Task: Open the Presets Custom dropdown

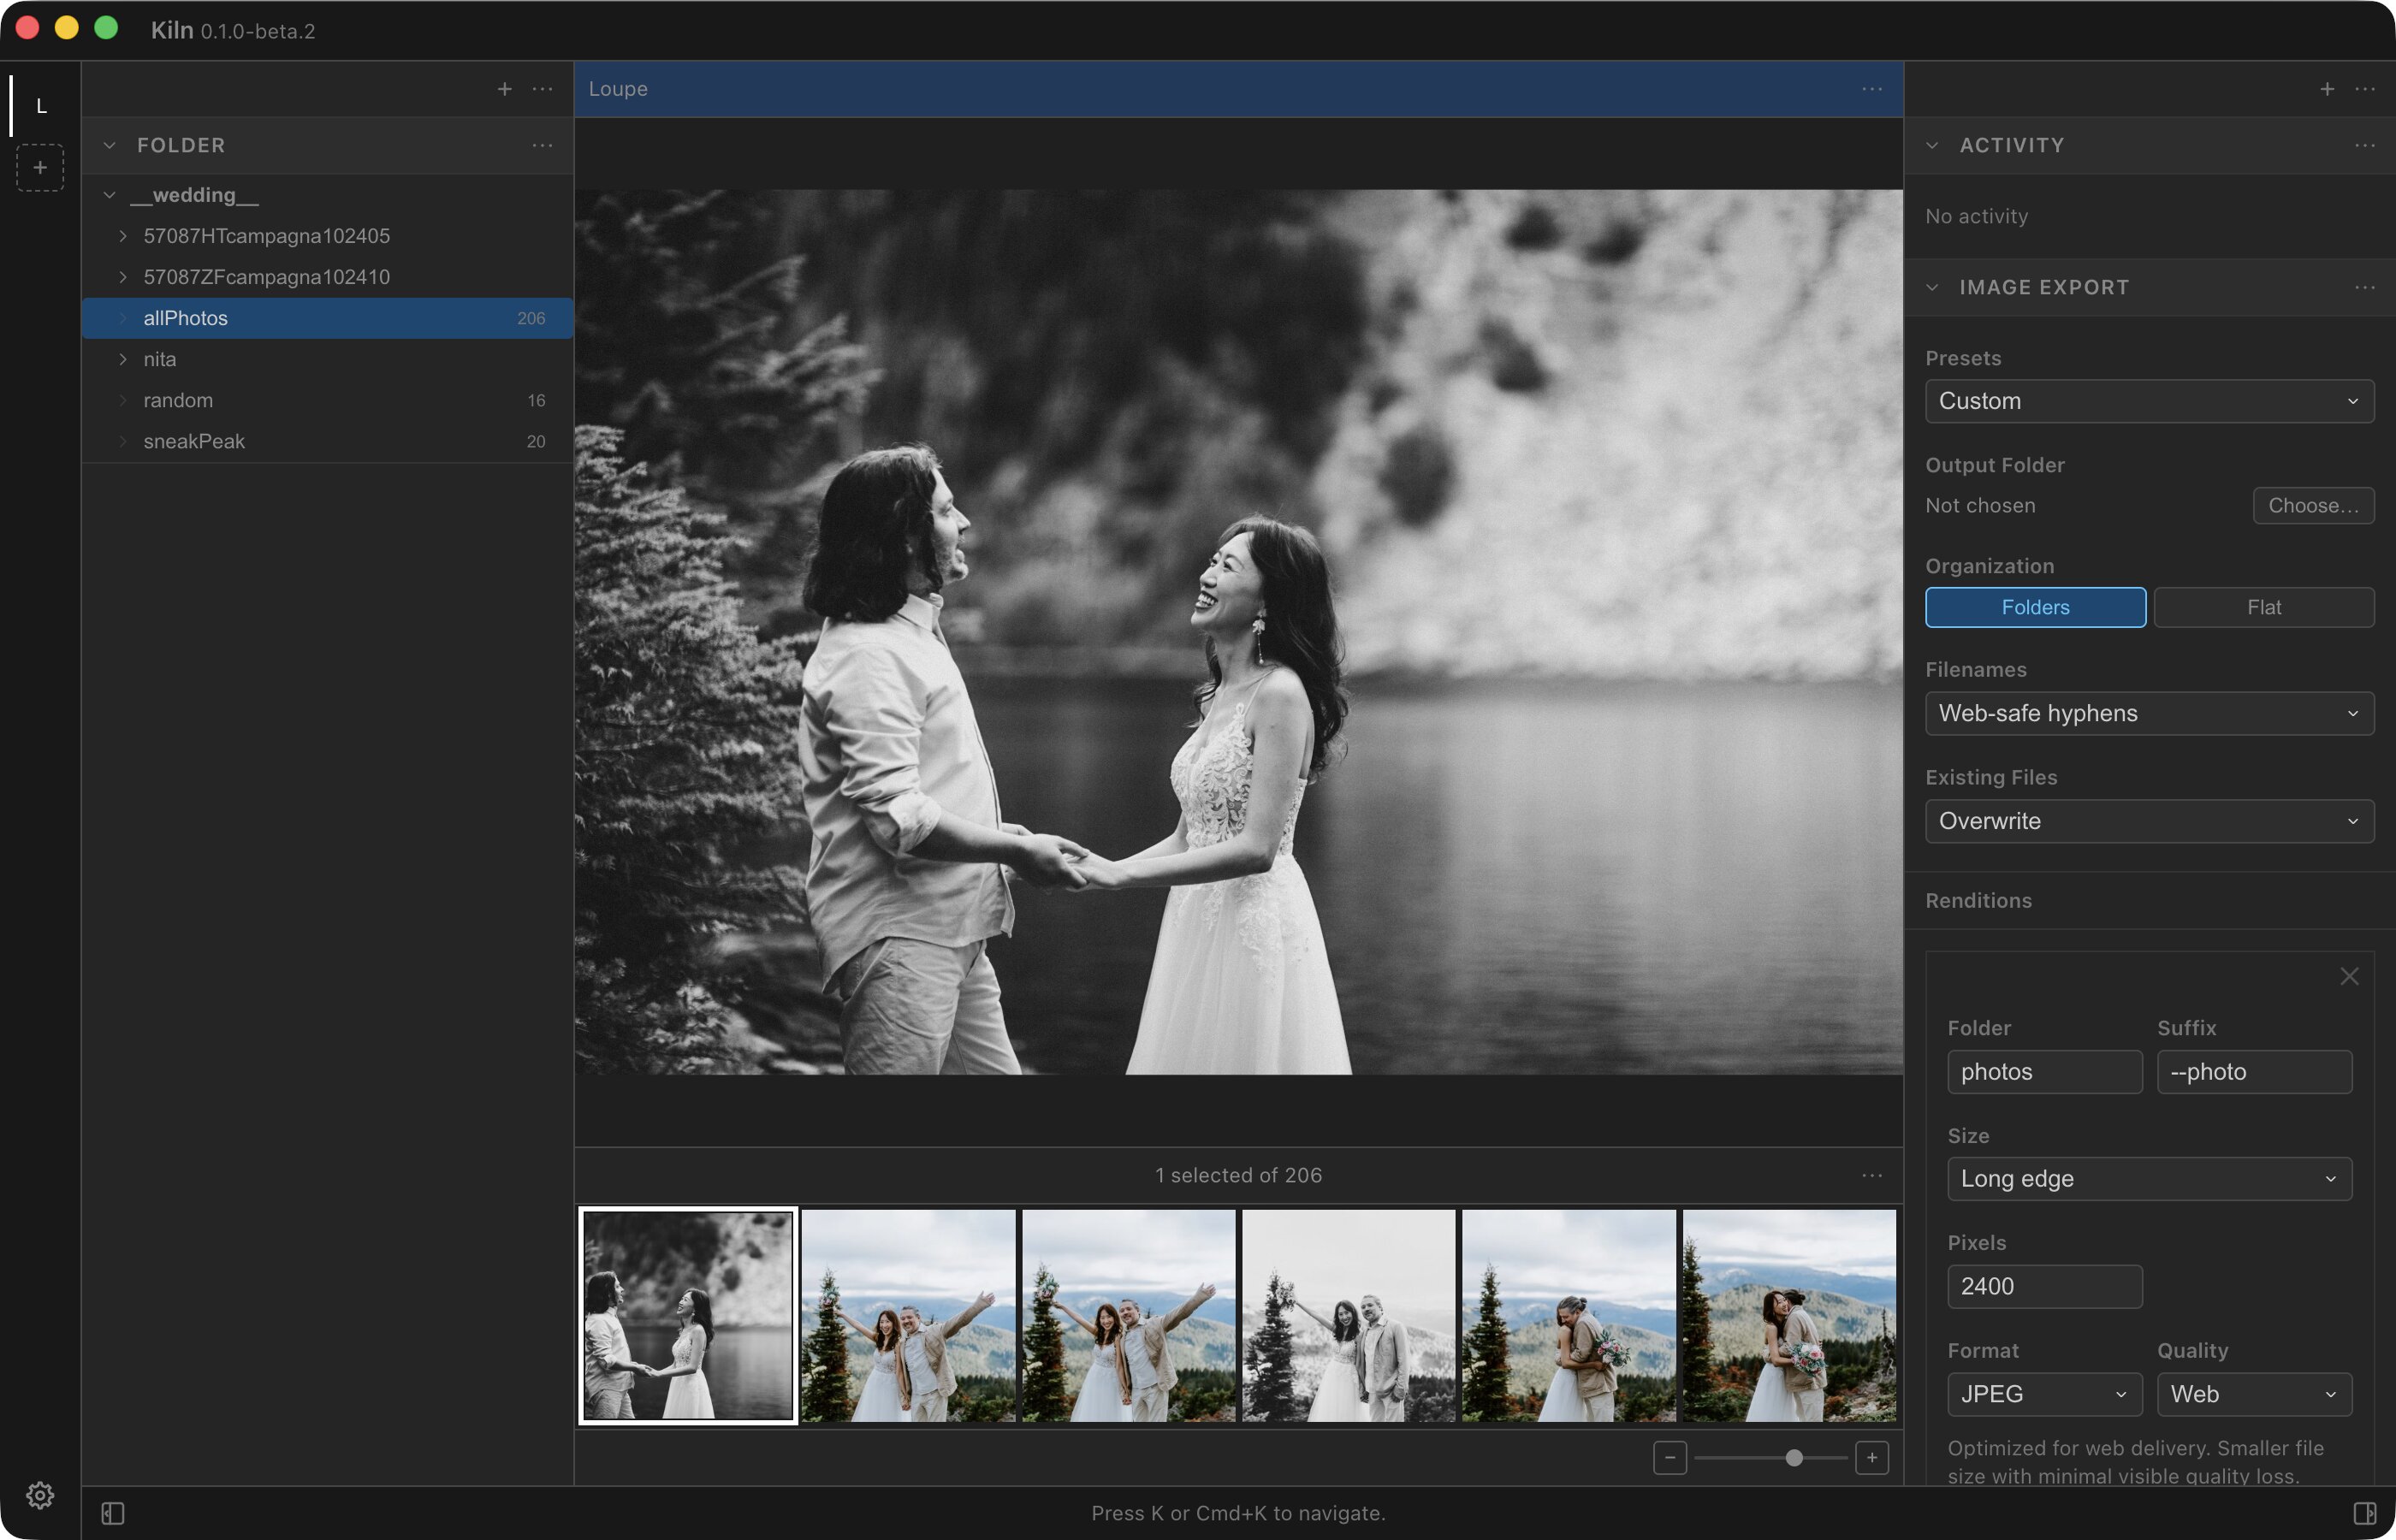Action: click(x=2150, y=401)
